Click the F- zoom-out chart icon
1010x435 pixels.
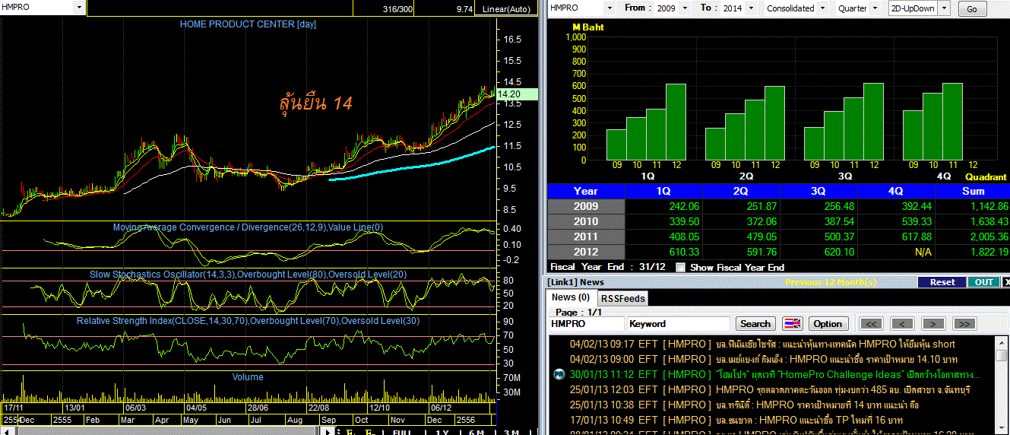(369, 431)
